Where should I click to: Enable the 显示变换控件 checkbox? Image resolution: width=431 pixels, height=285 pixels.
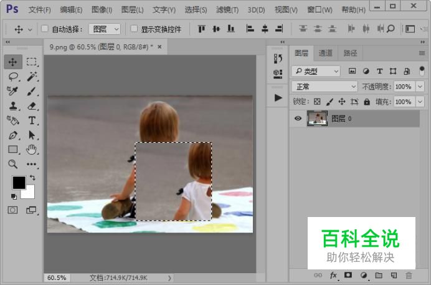134,29
